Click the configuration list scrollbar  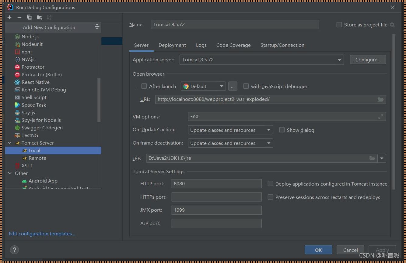(99, 100)
